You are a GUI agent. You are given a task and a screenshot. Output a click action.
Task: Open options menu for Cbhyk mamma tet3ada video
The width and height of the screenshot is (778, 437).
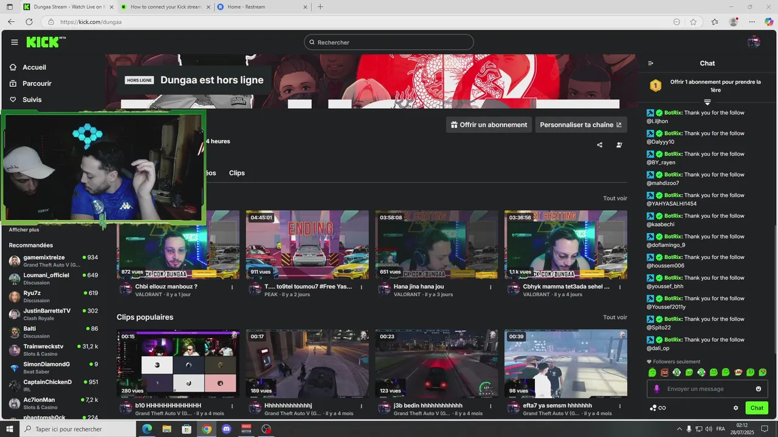tap(619, 287)
